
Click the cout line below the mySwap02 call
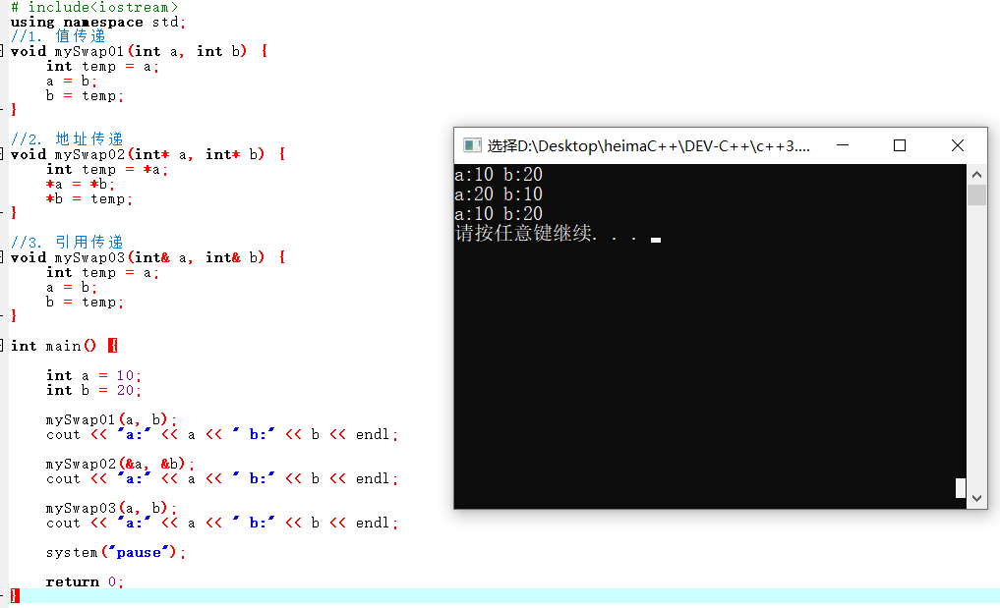[x=222, y=478]
